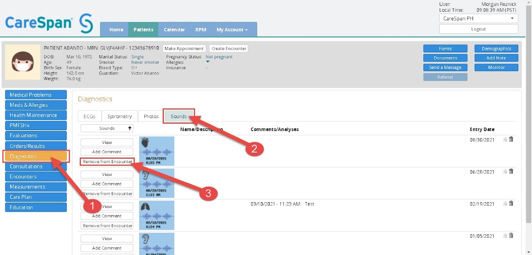532x255 pixels.
Task: Open Encounters in the sidebar
Action: click(x=36, y=176)
